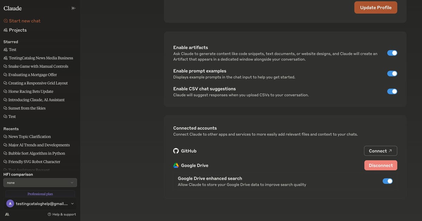Disconnect Google Drive
Viewport: 422px width, 221px height.
381,165
